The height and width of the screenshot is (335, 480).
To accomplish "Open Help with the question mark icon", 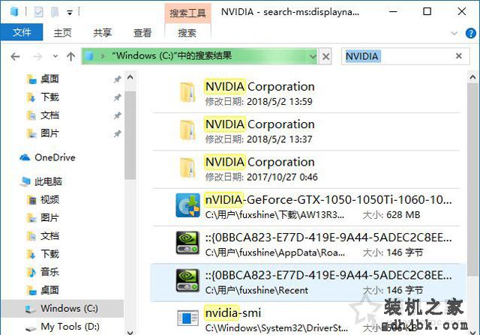I will 470,33.
